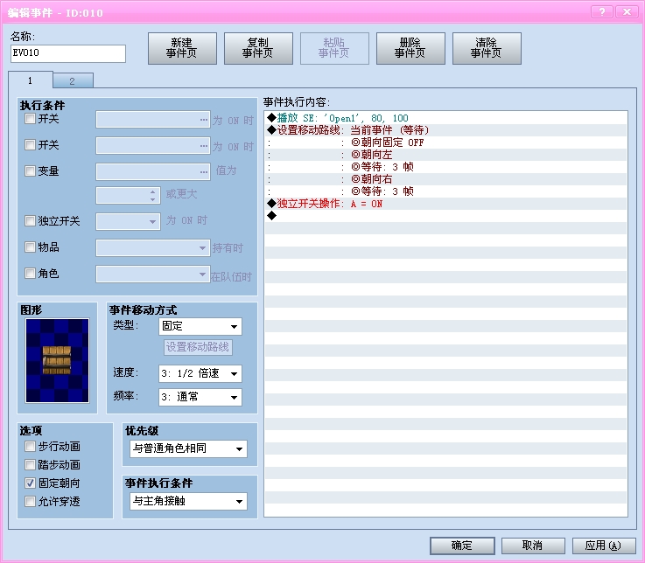Uncheck the 固定朝向 option
The height and width of the screenshot is (563, 645).
[30, 483]
